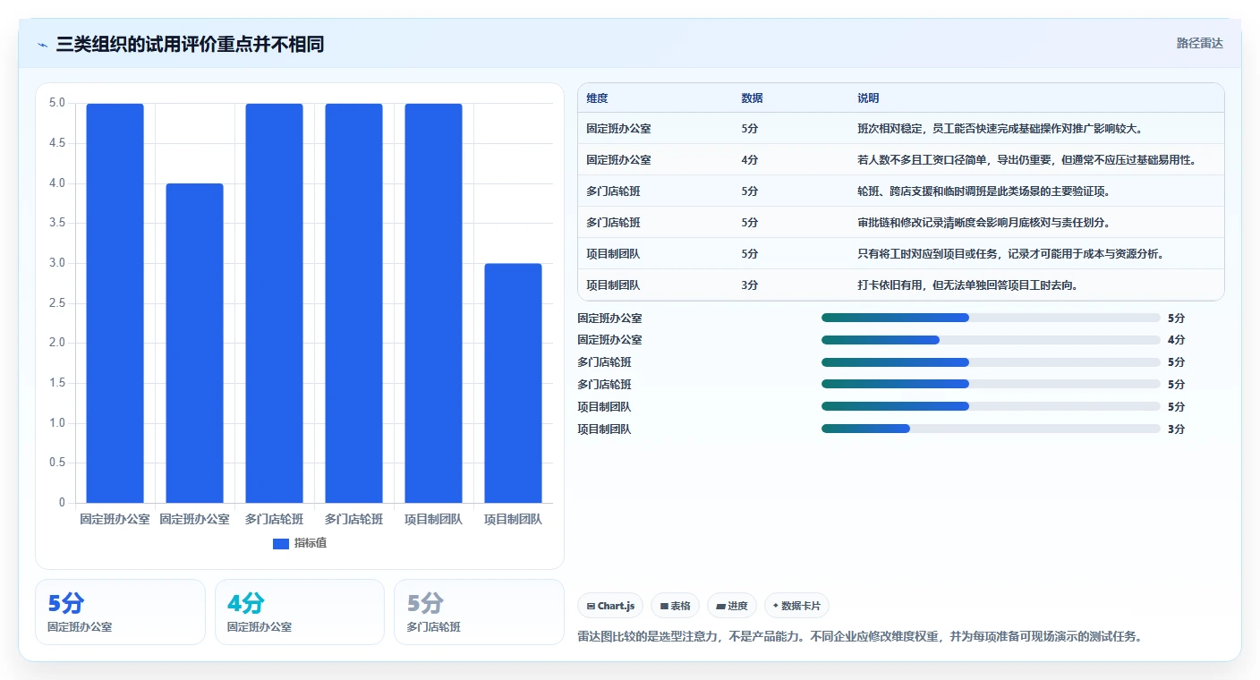
Task: Click the 3分 cell in the table
Action: click(750, 285)
